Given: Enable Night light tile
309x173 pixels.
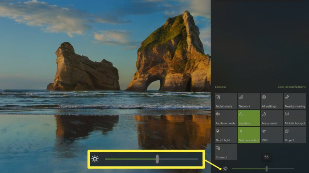Looking at the screenshot, I should [226, 135].
